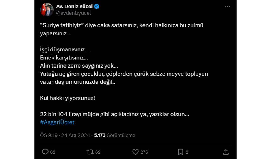
Task: Open Av. Deniz Yücel's profile photo
Action: [x=47, y=10]
